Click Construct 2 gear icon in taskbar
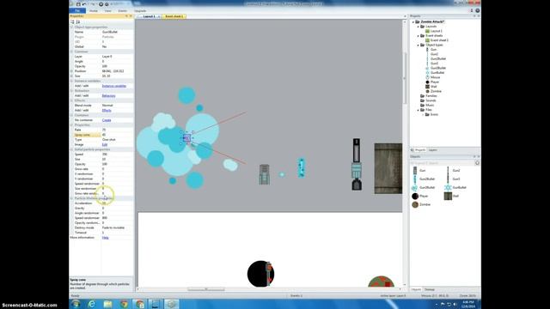Viewport: 550px width, 309px height. point(172,304)
